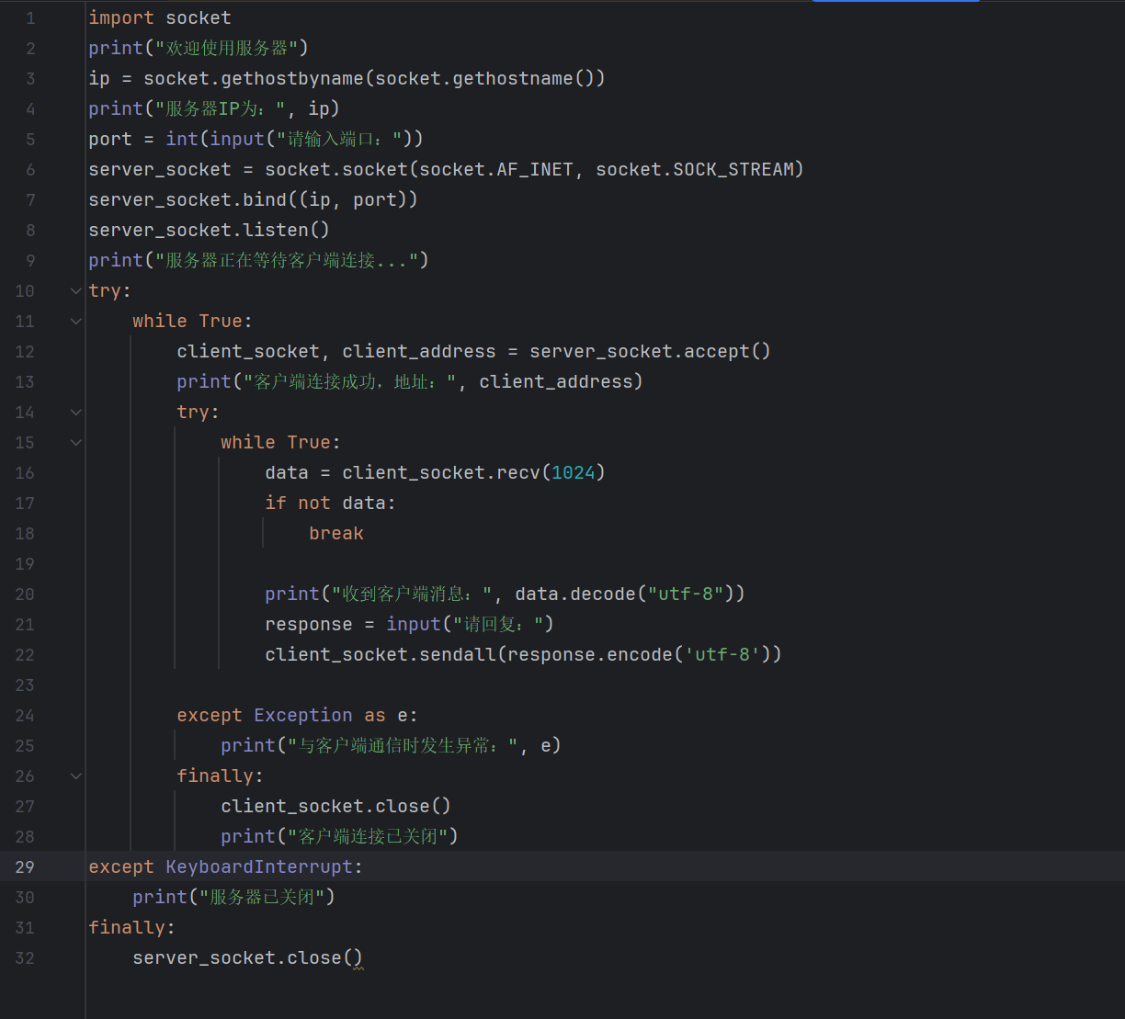The image size is (1125, 1019).
Task: Click server_socket.bind((ip, port)) line
Action: tap(254, 199)
